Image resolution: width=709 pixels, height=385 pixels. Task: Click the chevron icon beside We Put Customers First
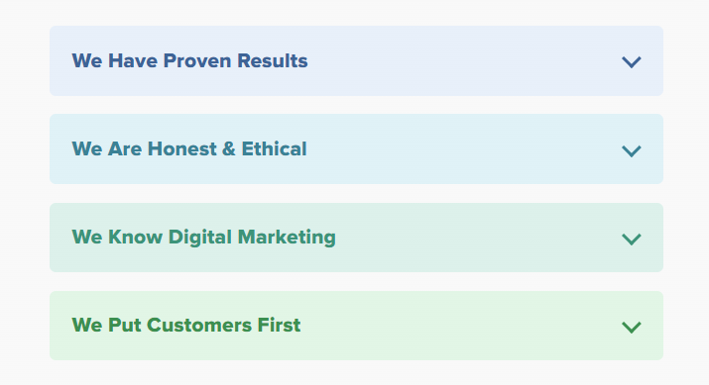pos(632,327)
